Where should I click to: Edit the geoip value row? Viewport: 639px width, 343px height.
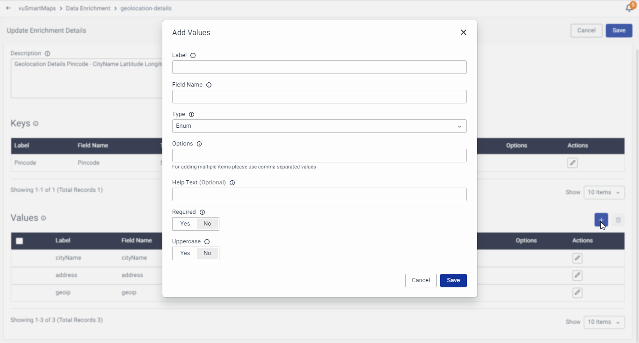tap(577, 293)
